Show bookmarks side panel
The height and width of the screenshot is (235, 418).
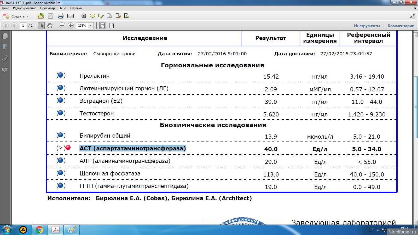(5, 47)
